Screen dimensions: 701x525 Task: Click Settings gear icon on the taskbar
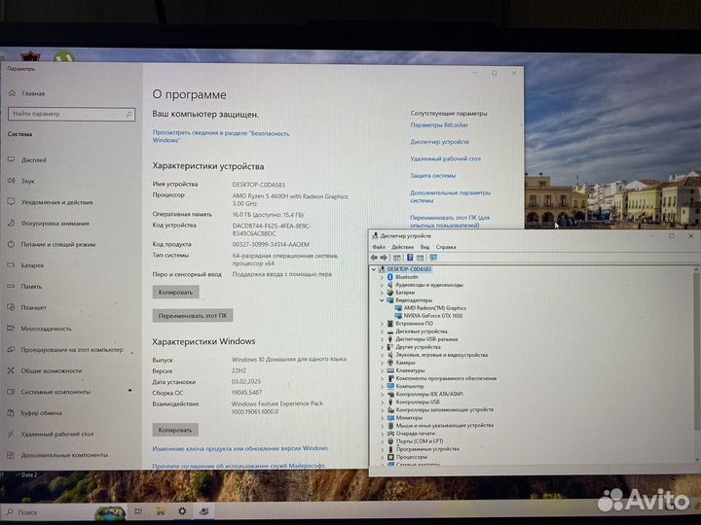tap(182, 511)
